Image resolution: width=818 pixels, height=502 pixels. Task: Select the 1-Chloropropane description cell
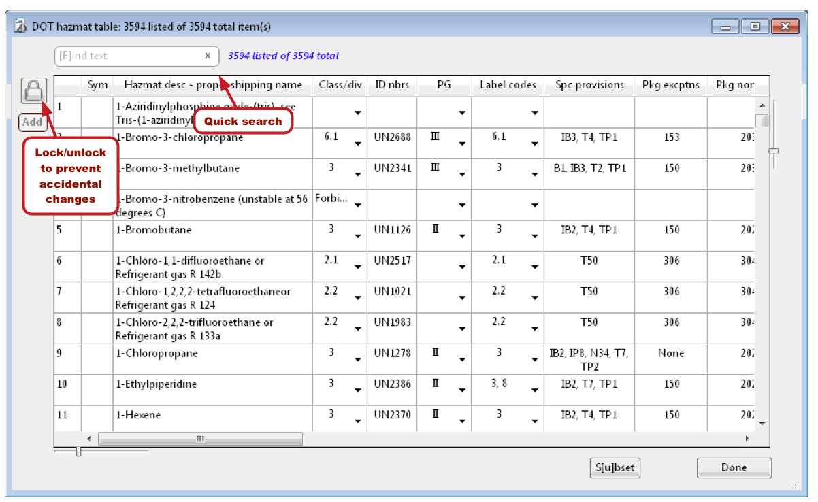[213, 359]
